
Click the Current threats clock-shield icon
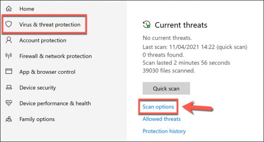tap(147, 24)
